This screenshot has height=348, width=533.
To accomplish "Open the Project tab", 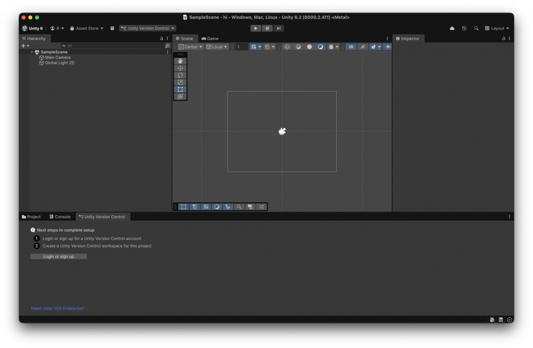I will pos(31,216).
